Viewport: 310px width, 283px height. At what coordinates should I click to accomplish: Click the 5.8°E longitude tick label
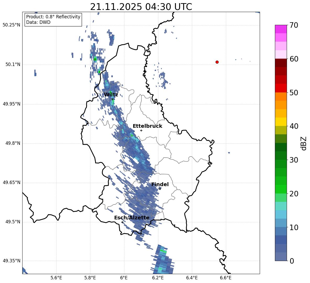pyautogui.click(x=90, y=278)
